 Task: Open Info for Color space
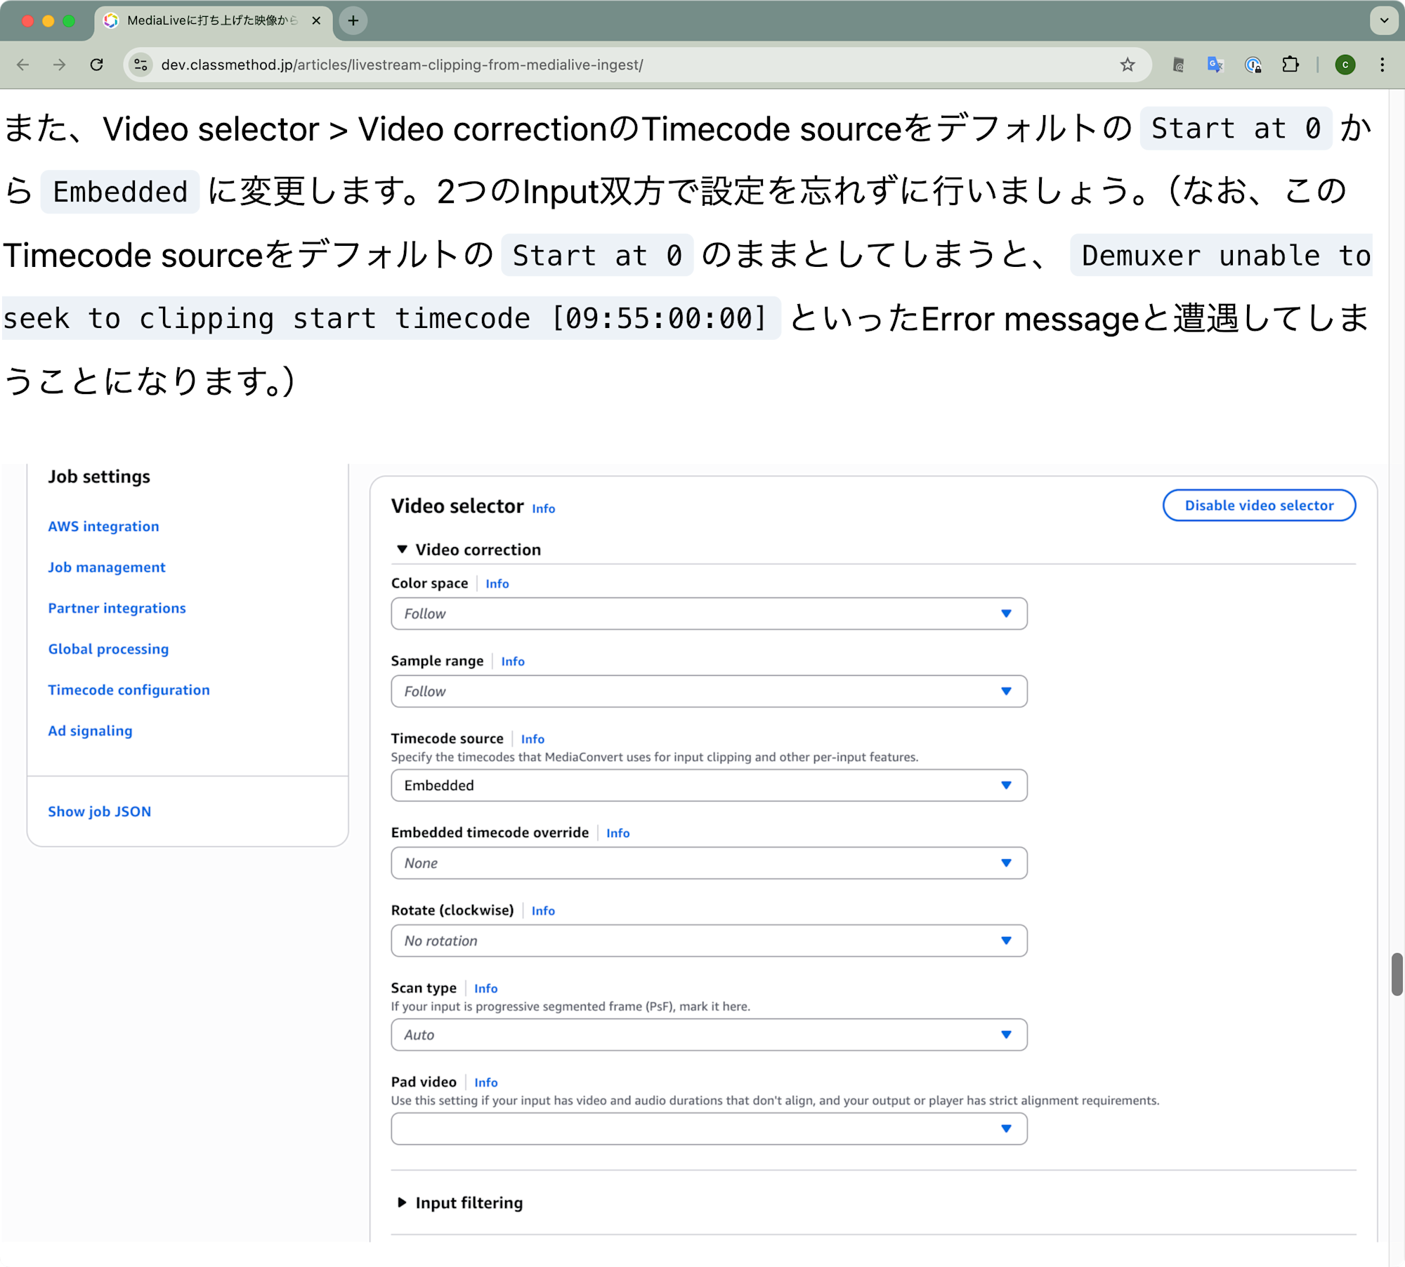click(497, 584)
